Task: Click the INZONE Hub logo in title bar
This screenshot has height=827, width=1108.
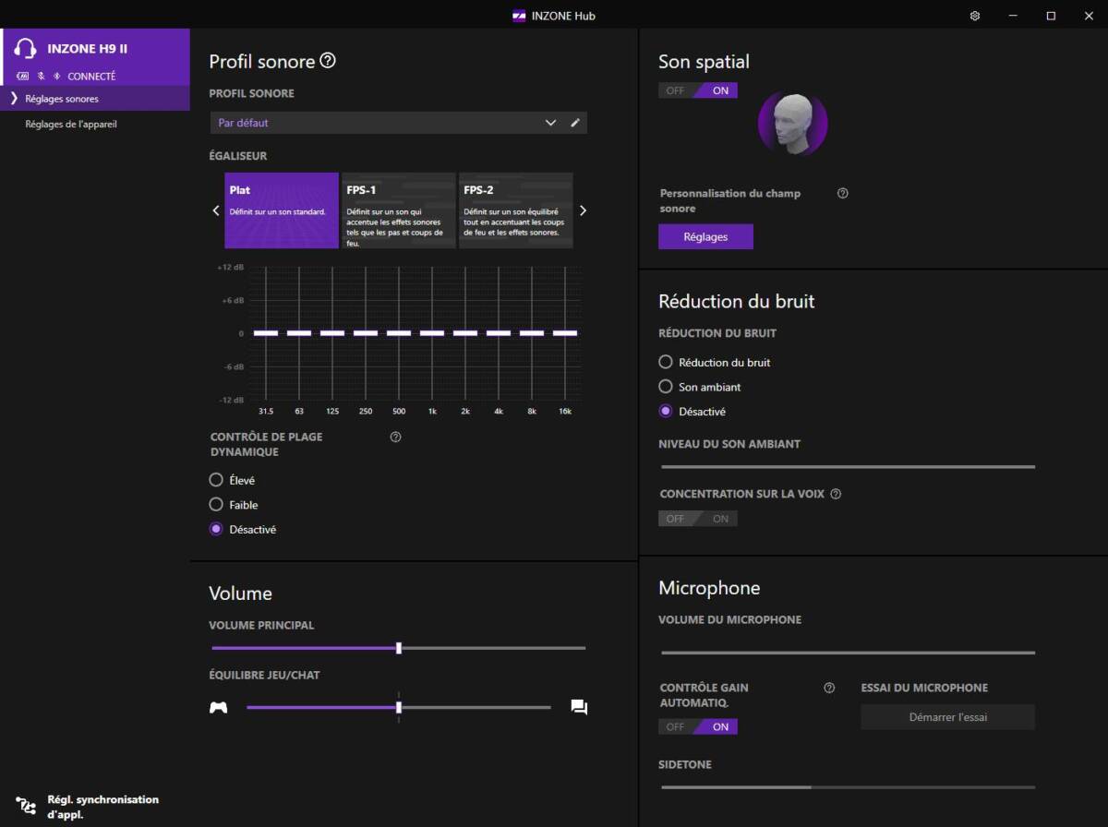Action: pos(519,16)
